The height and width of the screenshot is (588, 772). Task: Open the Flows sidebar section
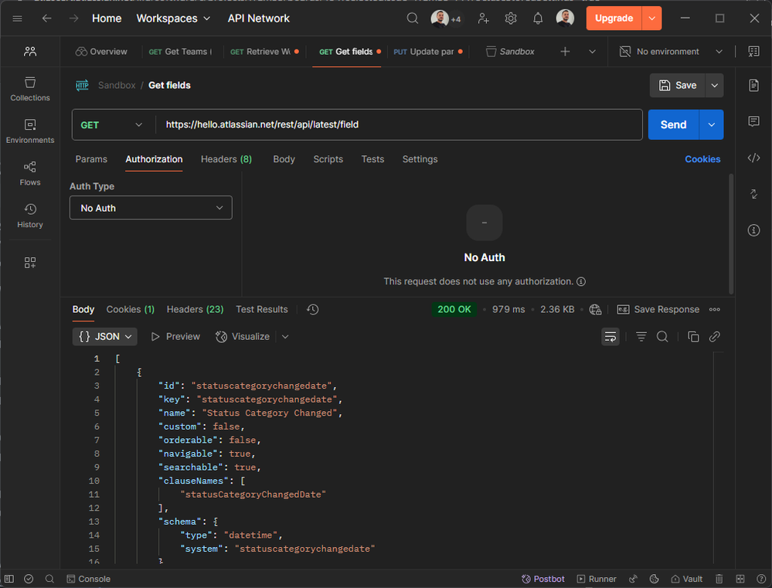[30, 173]
